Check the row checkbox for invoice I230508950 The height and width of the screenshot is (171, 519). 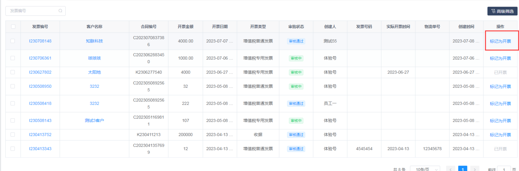click(13, 86)
